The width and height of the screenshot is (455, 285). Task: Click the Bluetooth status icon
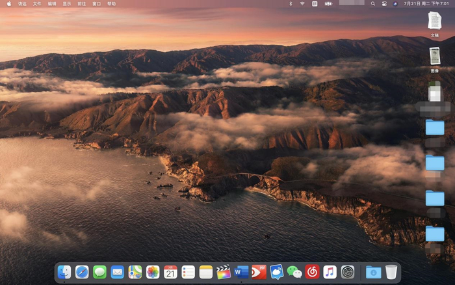coord(290,4)
